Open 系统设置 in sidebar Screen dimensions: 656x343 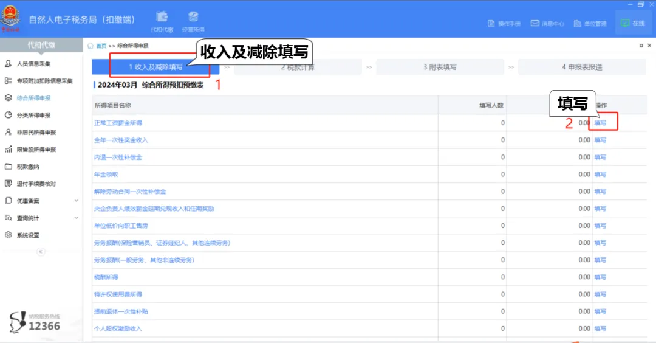point(28,235)
